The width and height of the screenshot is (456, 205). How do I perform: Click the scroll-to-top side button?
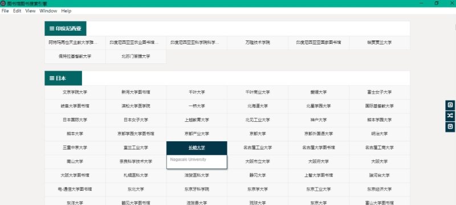(x=450, y=105)
